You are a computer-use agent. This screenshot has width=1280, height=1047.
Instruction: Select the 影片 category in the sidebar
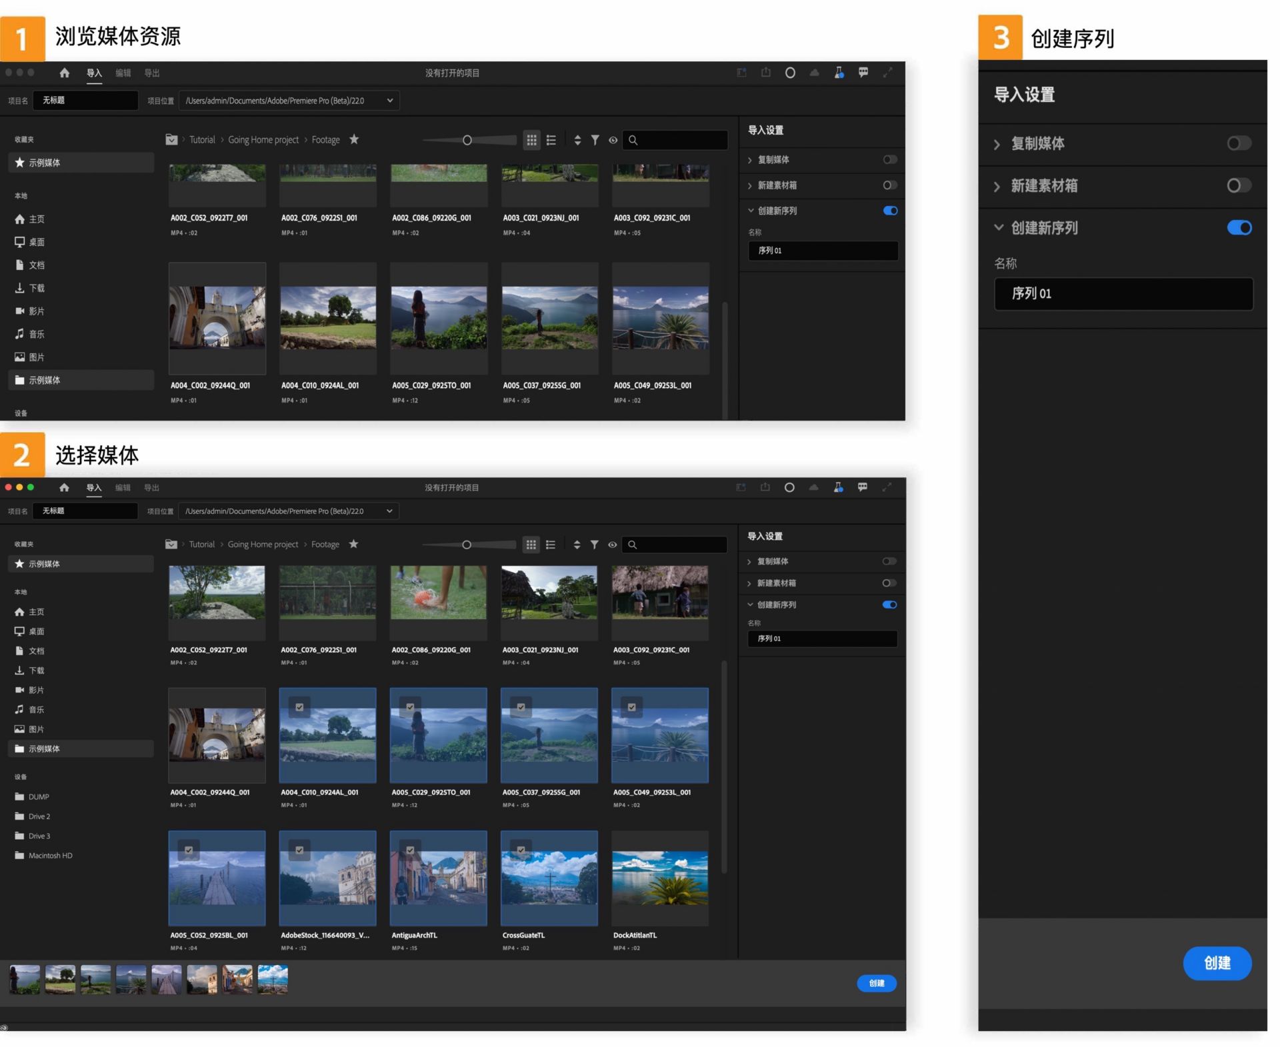[x=37, y=311]
